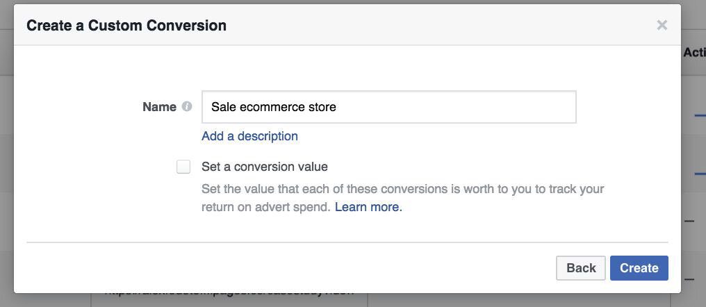The height and width of the screenshot is (307, 706).
Task: Place cursor after "store" in Name field
Action: 337,107
